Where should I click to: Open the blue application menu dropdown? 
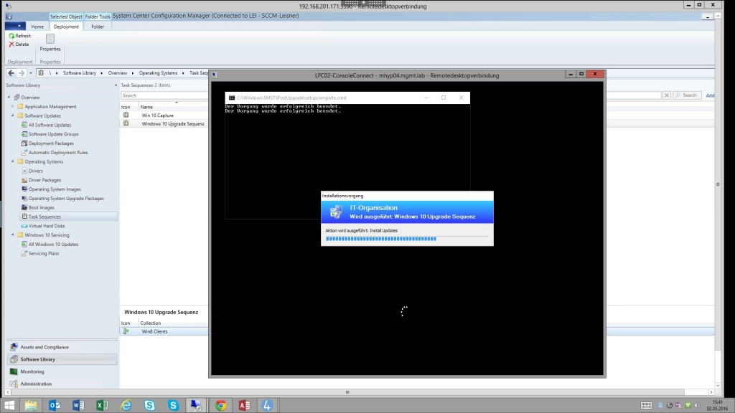(x=15, y=27)
